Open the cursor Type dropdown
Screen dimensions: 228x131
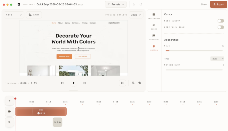pyautogui.click(x=217, y=58)
